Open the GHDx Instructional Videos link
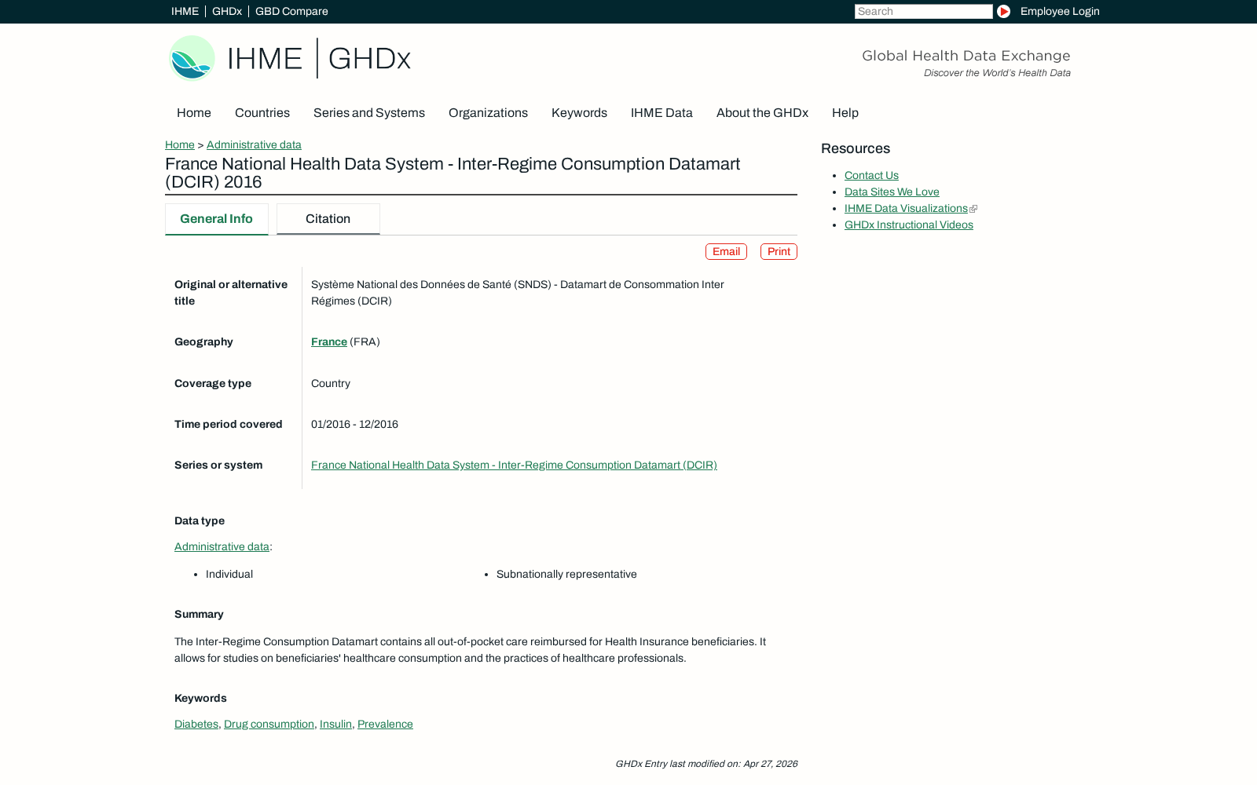This screenshot has width=1257, height=785. [x=909, y=225]
